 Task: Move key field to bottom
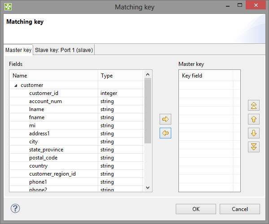254,147
